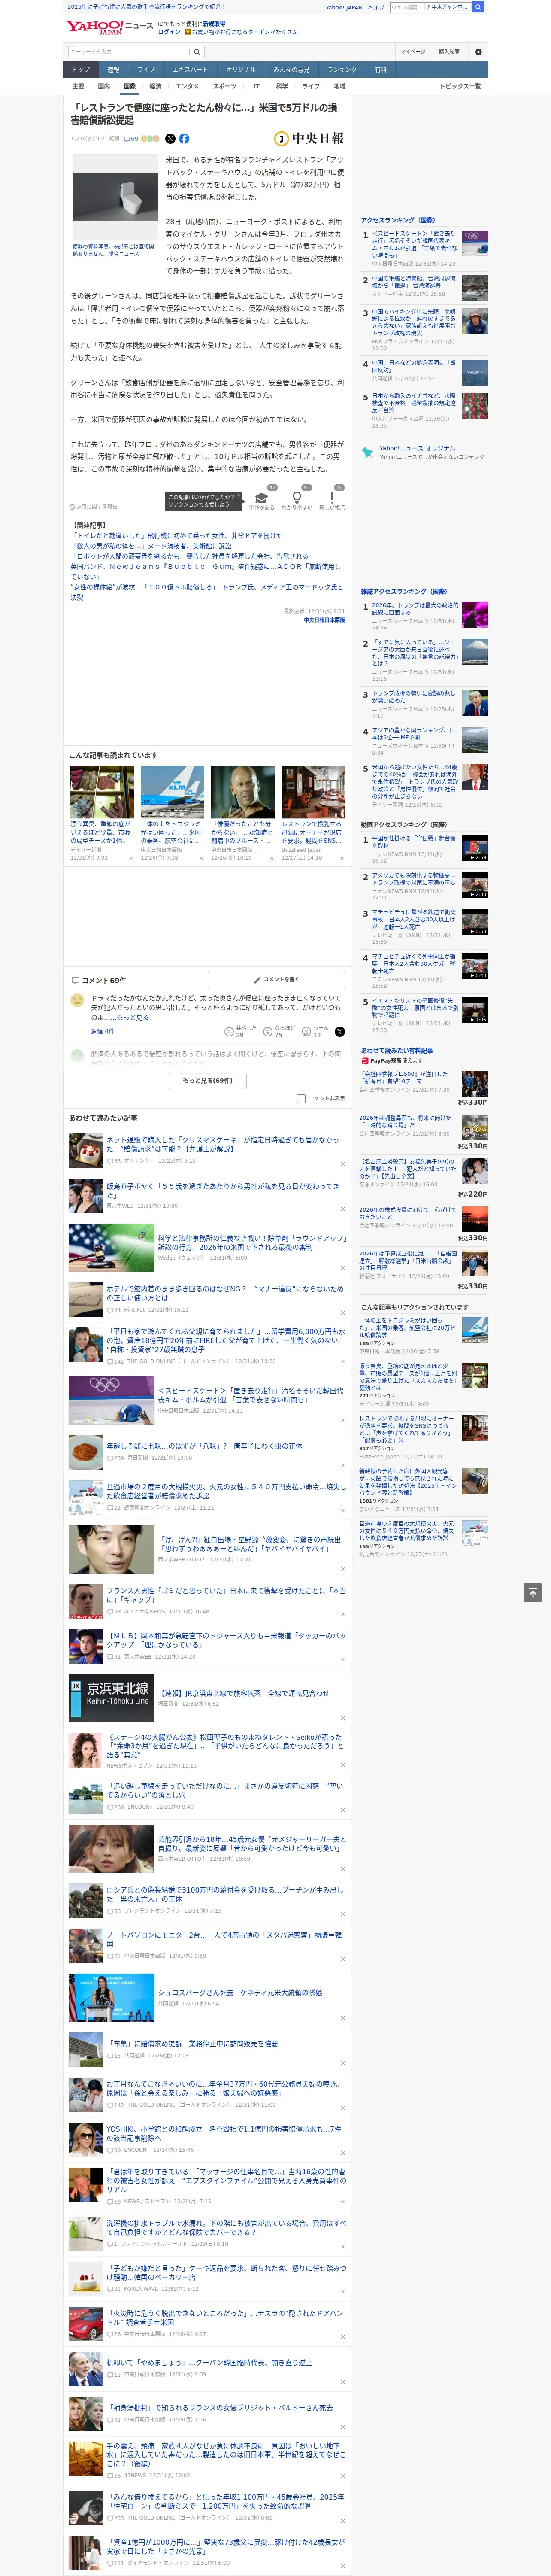The image size is (551, 2576).
Task: Click the 中央日報 publisher logo
Action: coord(309,139)
